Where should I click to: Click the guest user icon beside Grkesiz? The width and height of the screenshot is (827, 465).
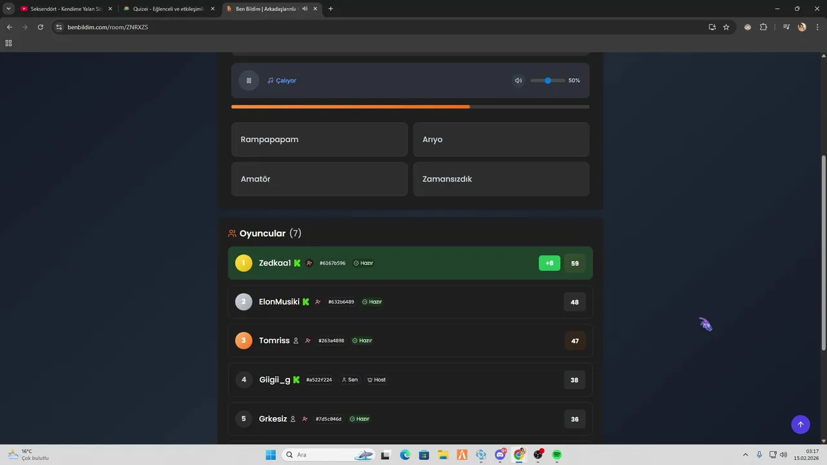293,419
